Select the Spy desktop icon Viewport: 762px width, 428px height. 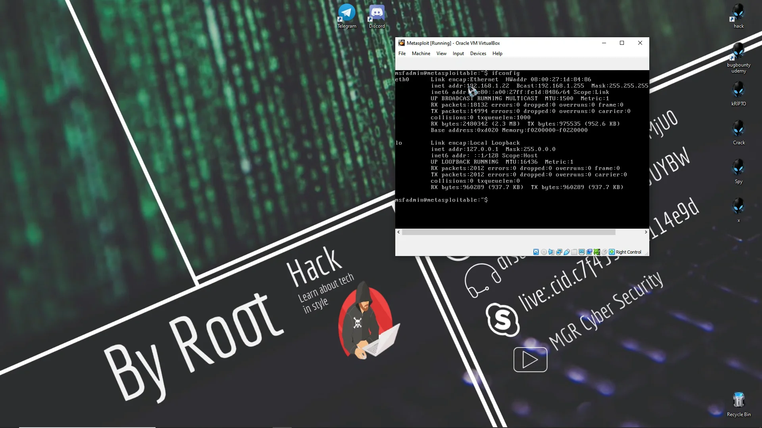pyautogui.click(x=739, y=172)
